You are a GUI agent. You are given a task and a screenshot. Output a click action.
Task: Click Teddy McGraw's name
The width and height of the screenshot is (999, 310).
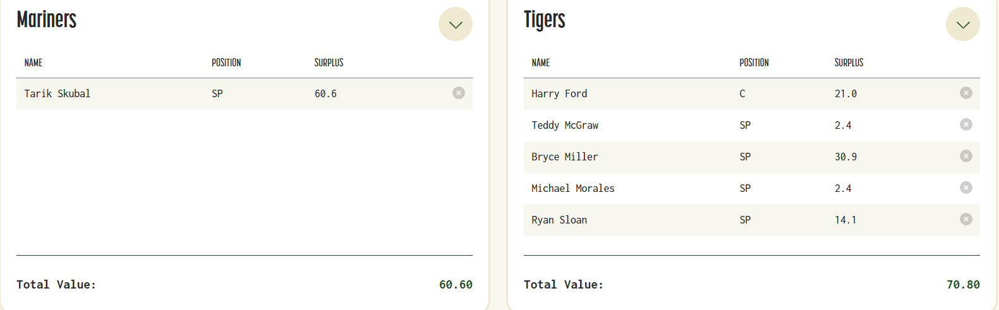[x=564, y=125]
